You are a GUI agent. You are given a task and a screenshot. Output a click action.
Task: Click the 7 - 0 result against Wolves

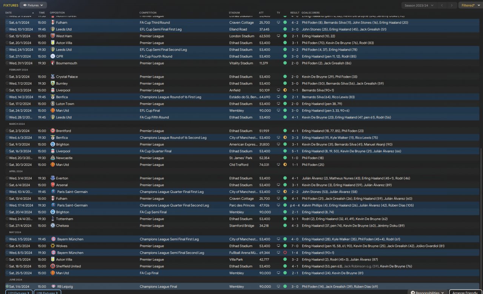(x=295, y=246)
